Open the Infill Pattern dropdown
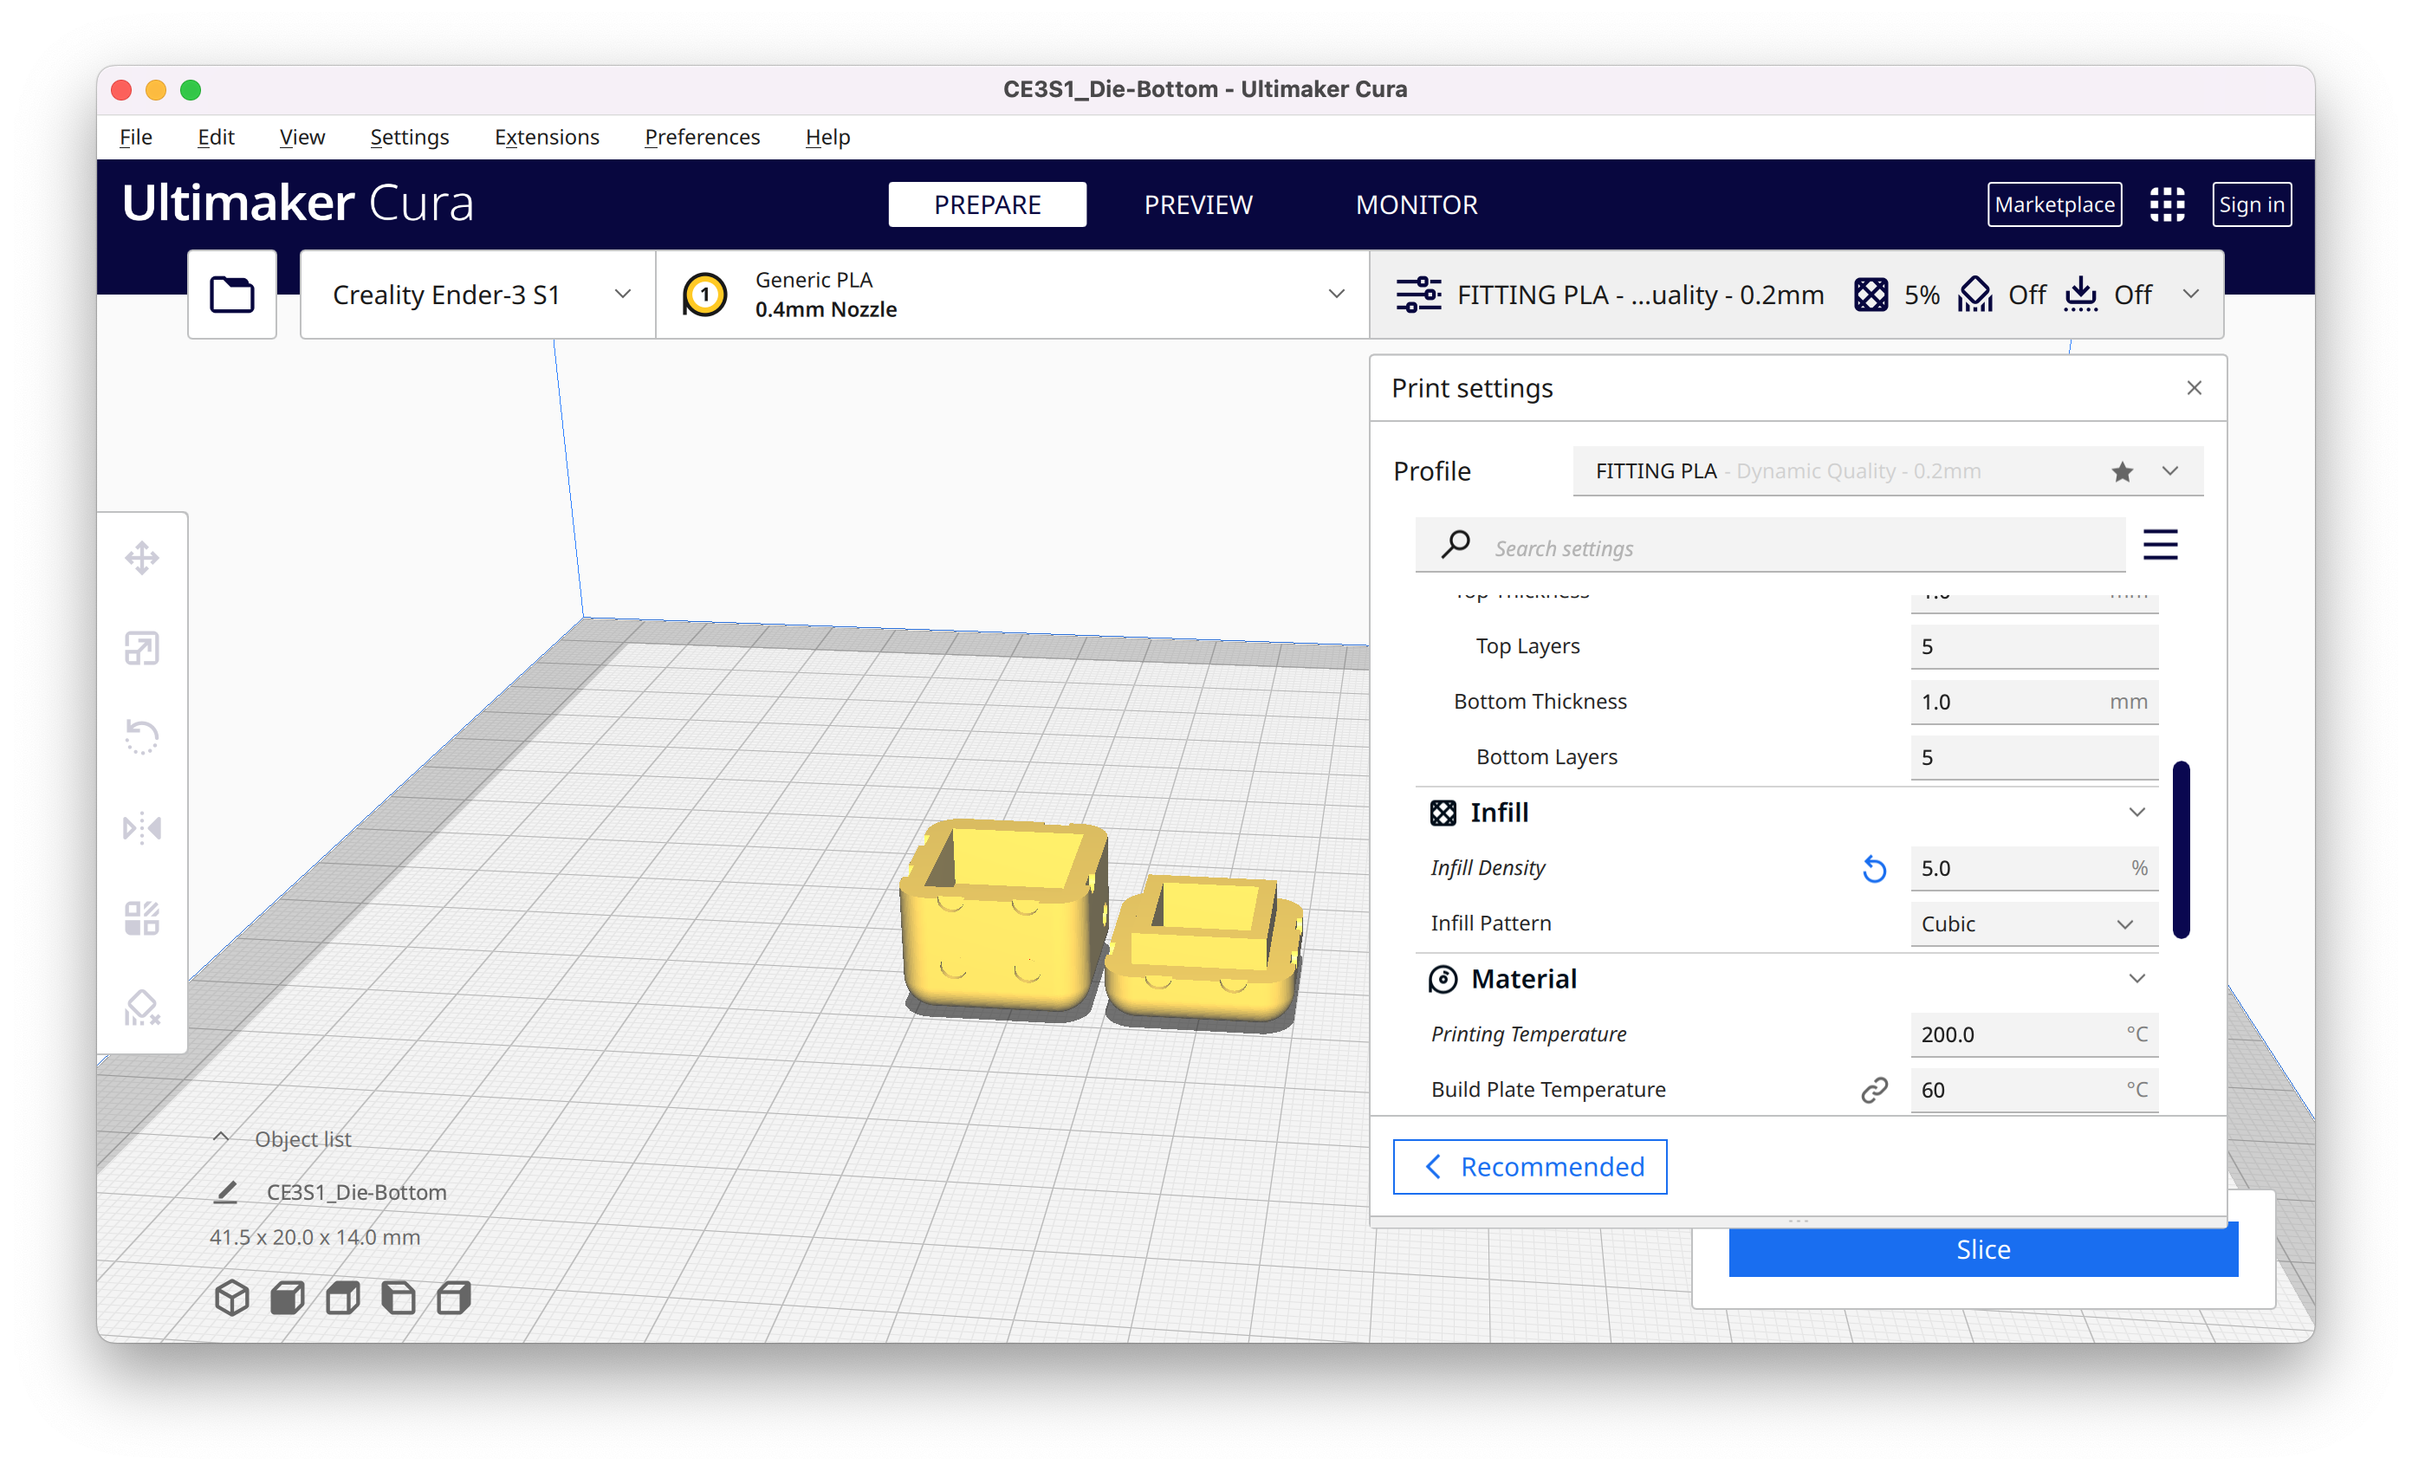The width and height of the screenshot is (2412, 1471). [x=2025, y=923]
